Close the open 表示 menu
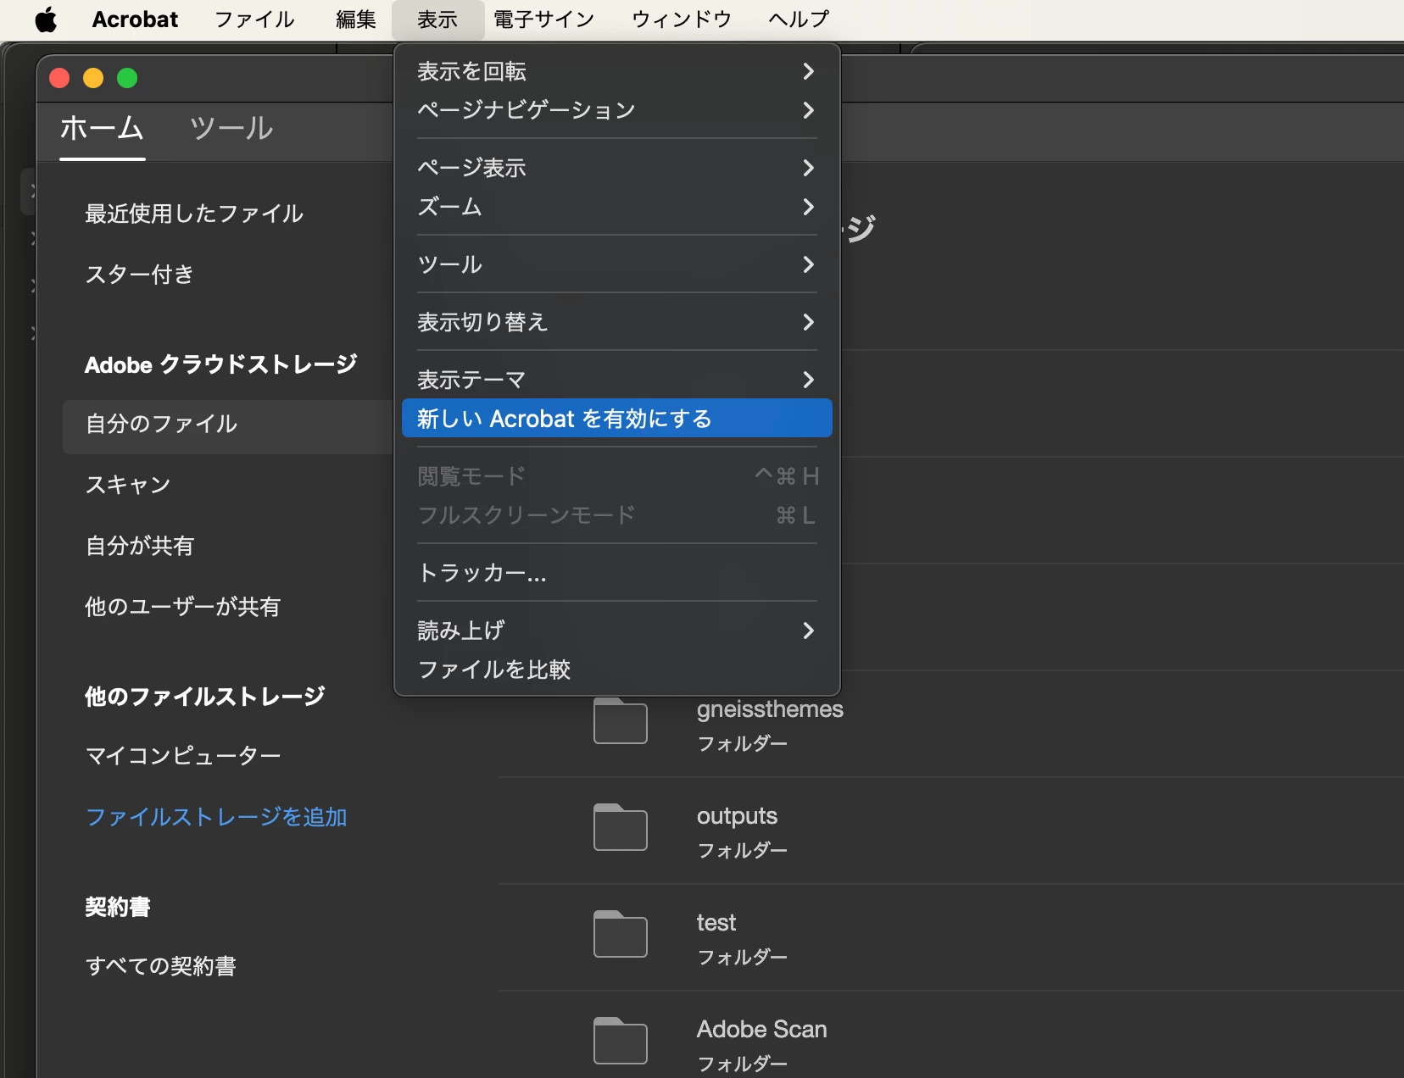This screenshot has width=1404, height=1078. [437, 19]
